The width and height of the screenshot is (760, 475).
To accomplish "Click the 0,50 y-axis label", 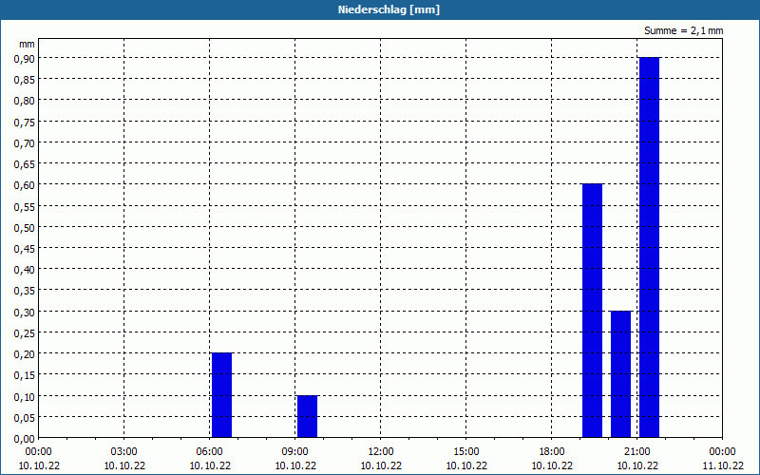I will (x=24, y=227).
